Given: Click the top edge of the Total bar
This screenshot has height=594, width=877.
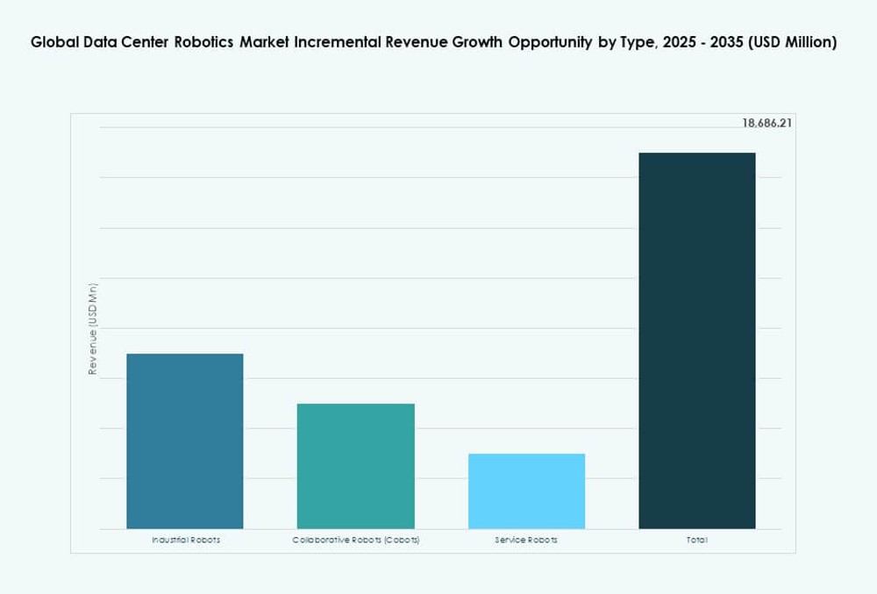Looking at the screenshot, I should click(x=697, y=154).
